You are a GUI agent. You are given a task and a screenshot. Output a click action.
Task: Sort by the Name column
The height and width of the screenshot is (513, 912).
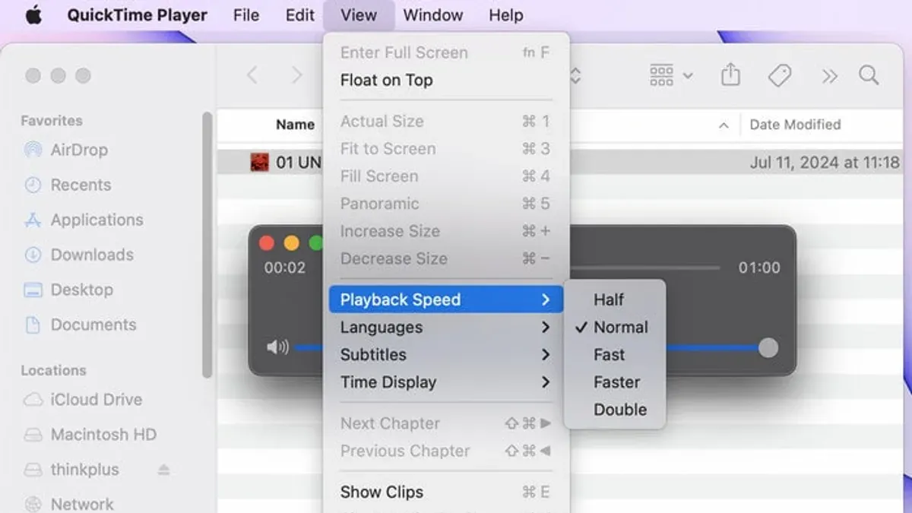(295, 125)
